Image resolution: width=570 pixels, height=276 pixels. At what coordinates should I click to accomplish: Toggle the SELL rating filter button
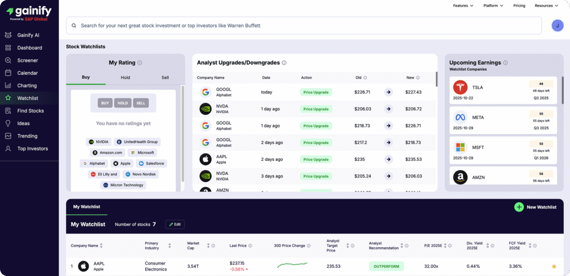[141, 103]
